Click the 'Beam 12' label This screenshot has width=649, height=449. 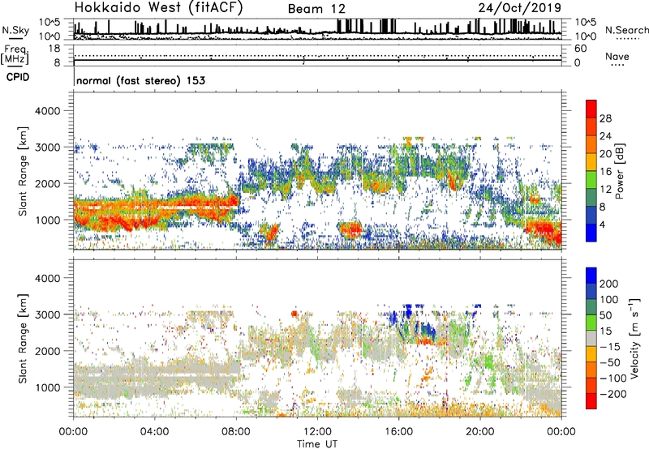316,9
